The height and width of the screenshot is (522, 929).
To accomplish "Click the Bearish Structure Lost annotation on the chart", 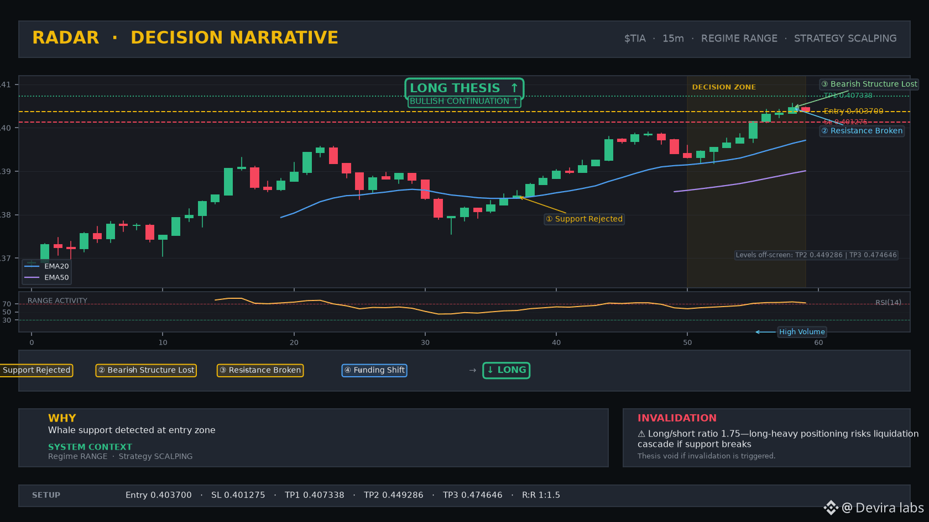I will (x=869, y=84).
